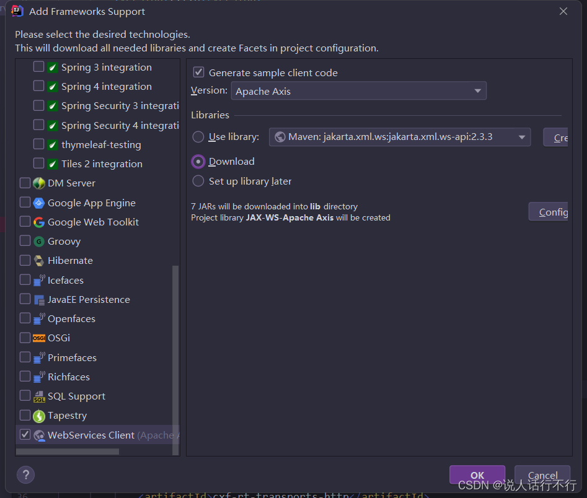Click the WebServices Client globe icon

pyautogui.click(x=38, y=435)
